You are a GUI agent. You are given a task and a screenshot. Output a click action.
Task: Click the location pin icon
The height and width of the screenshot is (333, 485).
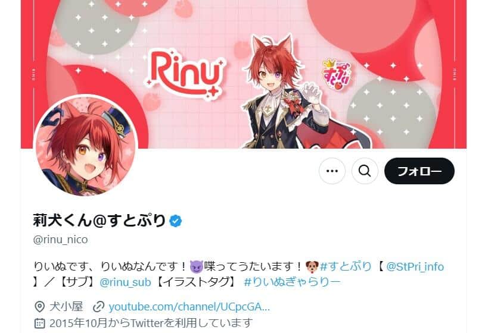[x=39, y=307]
